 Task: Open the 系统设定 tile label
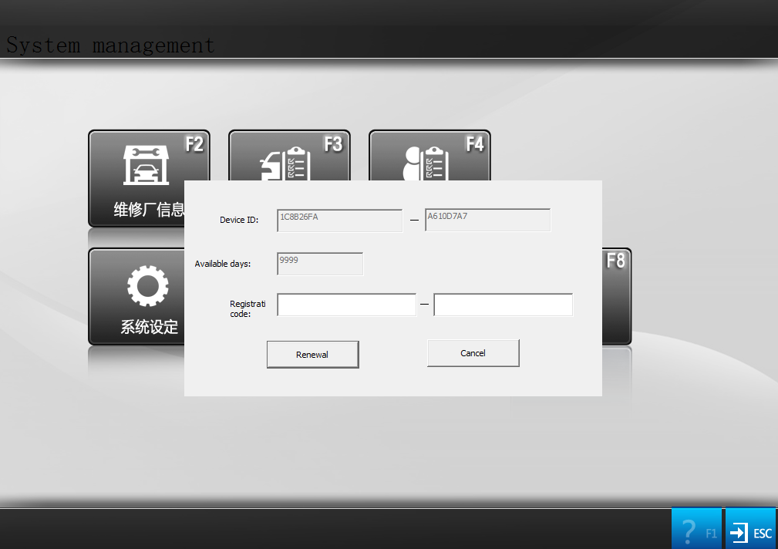click(x=149, y=327)
